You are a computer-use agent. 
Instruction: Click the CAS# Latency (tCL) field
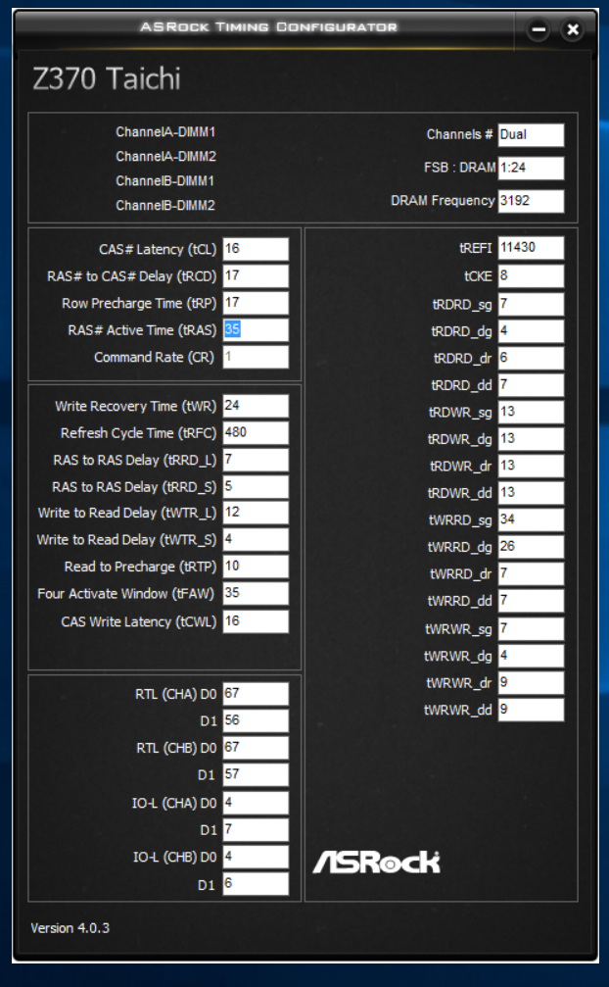point(256,249)
